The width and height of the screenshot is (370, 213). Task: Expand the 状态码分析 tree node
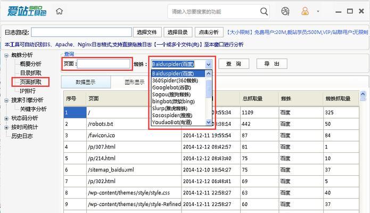[x=6, y=118]
